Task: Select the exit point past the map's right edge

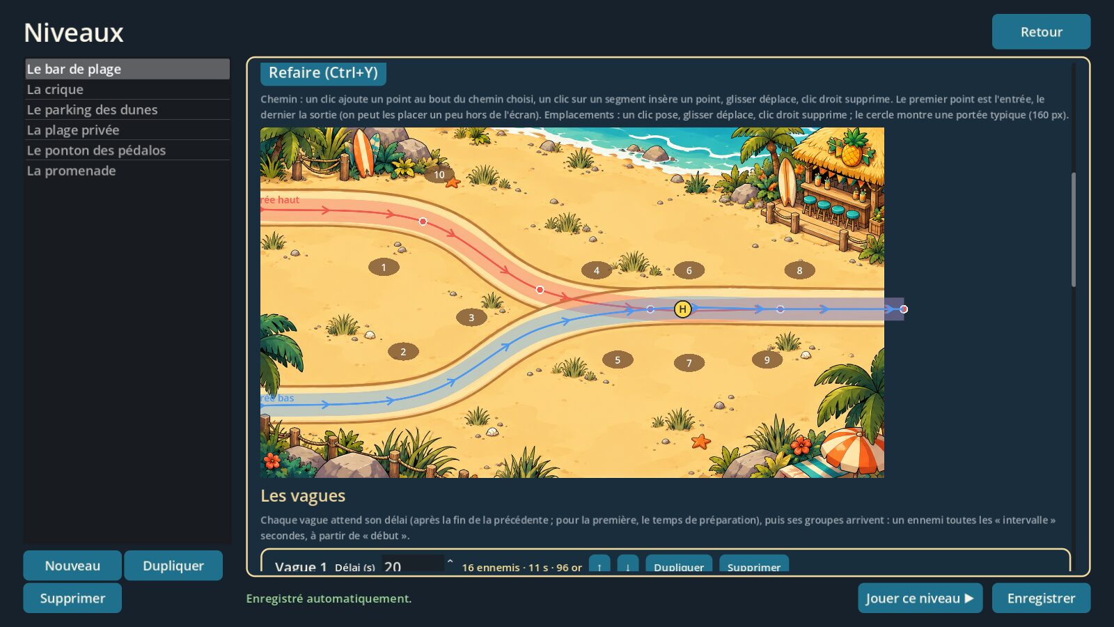Action: pos(904,309)
